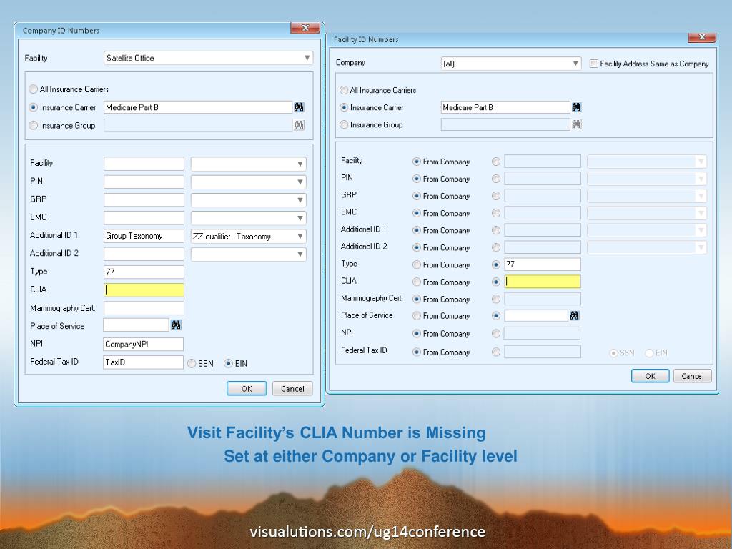The height and width of the screenshot is (549, 732).
Task: Click the yellow CLIA field in Company dialog
Action: pyautogui.click(x=144, y=290)
